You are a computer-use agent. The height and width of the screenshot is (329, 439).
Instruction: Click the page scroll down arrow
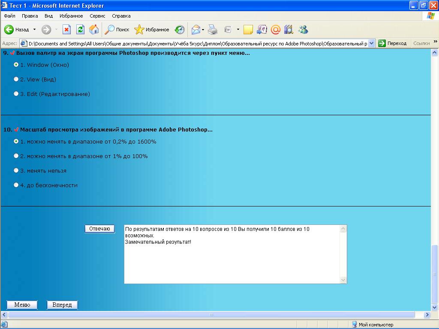tap(435, 307)
